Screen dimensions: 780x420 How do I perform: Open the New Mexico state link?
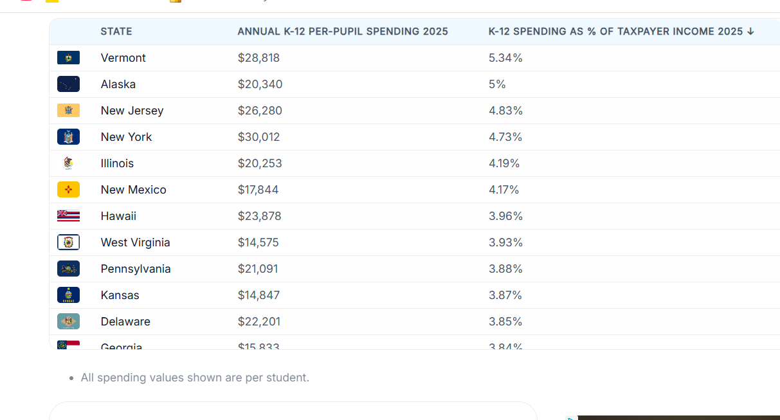134,190
